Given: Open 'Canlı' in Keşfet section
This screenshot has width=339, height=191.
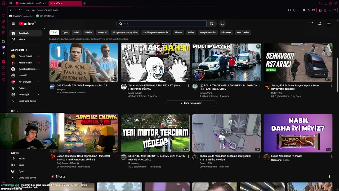Looking at the screenshot, I should pos(25,165).
